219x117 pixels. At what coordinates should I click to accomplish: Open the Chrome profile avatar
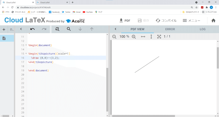click(x=211, y=7)
